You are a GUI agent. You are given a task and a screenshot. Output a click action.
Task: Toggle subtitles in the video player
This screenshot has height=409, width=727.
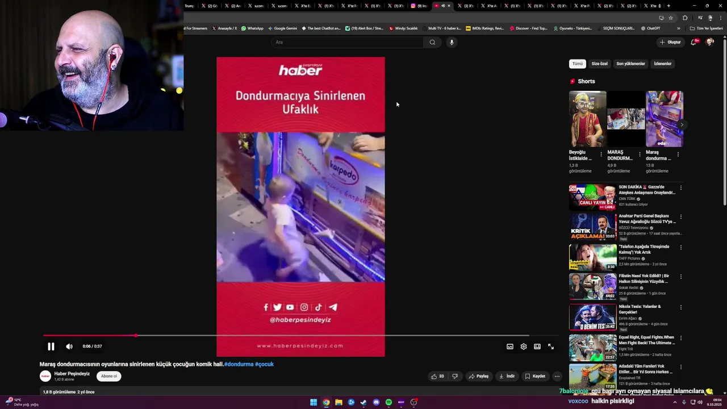(x=510, y=347)
